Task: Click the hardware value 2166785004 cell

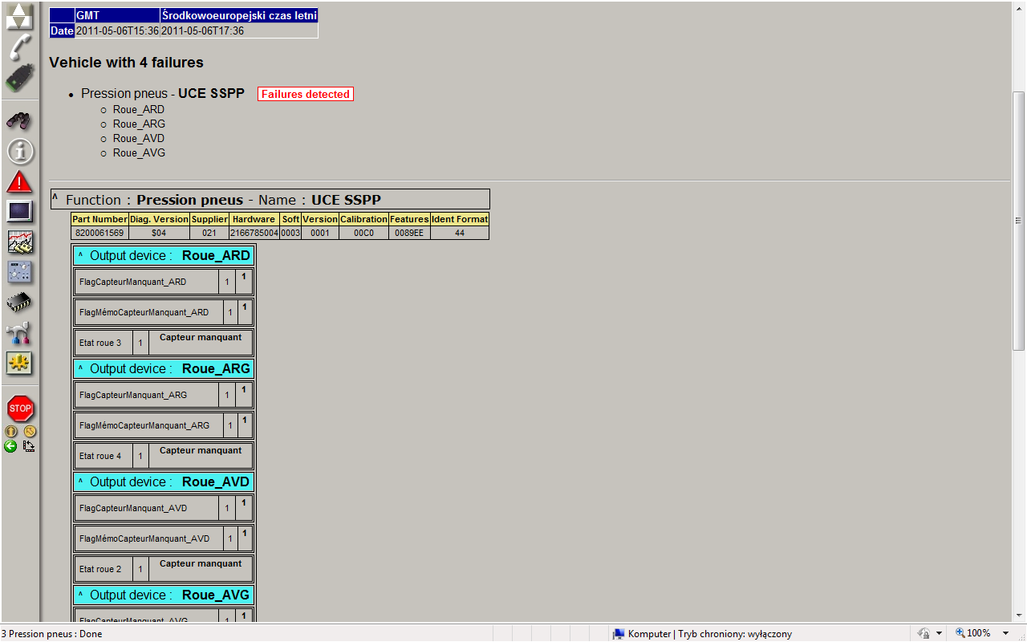Action: tap(254, 233)
